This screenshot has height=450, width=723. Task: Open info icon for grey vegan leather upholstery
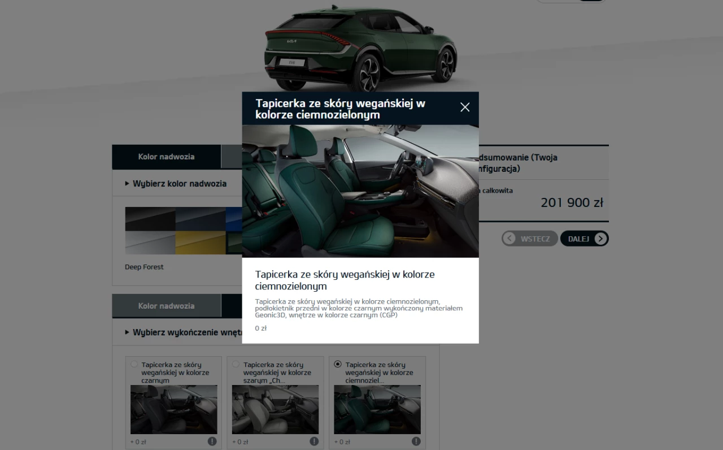click(x=314, y=442)
